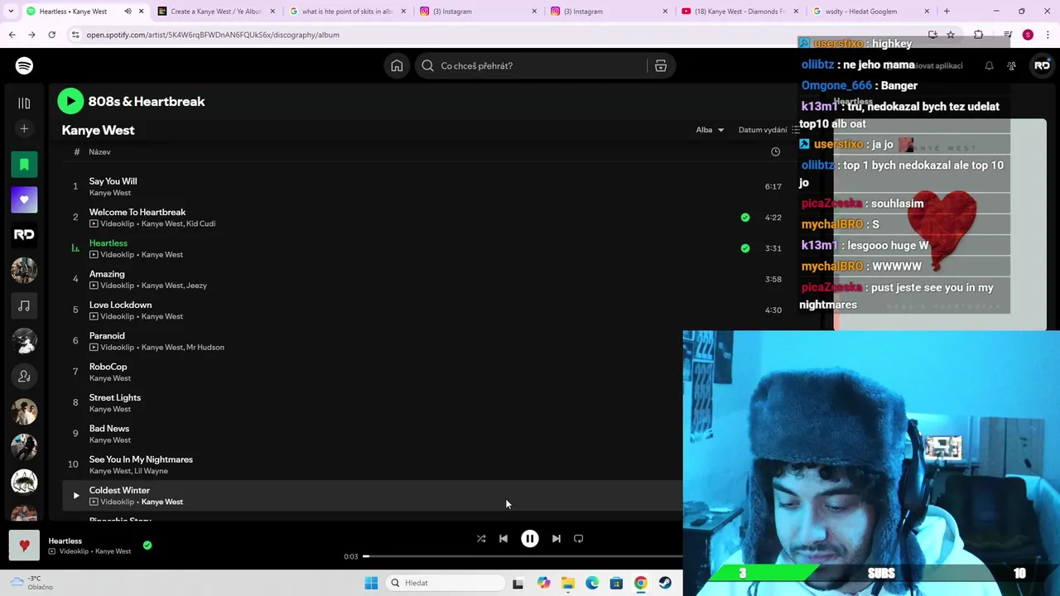
Task: Seek on the playback progress bar
Action: click(523, 556)
